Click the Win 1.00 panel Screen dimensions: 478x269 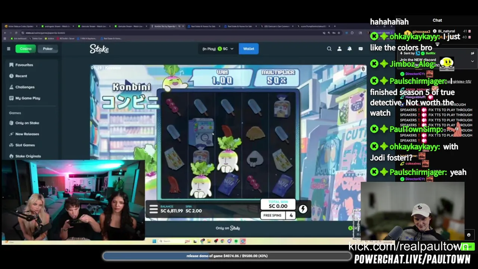click(222, 78)
